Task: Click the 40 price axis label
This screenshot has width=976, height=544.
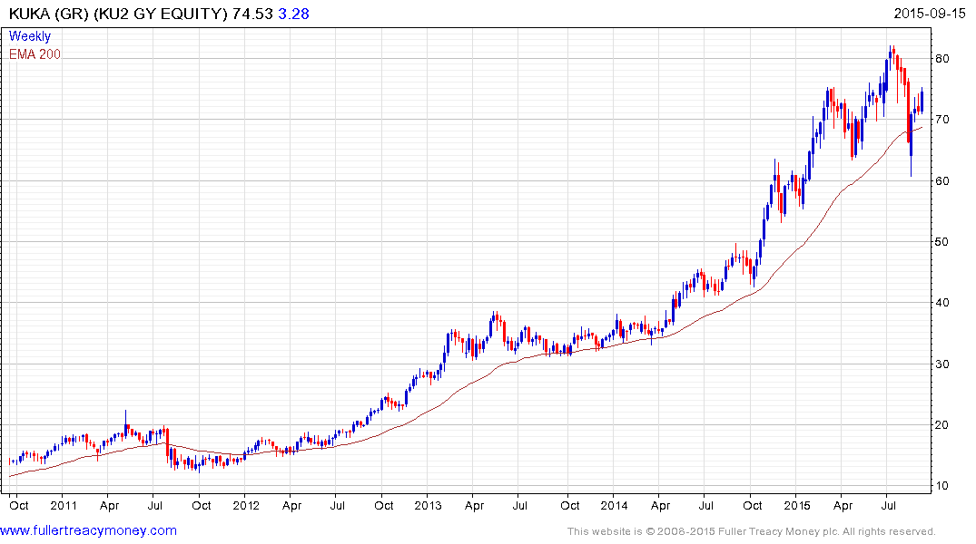Action: [x=941, y=303]
